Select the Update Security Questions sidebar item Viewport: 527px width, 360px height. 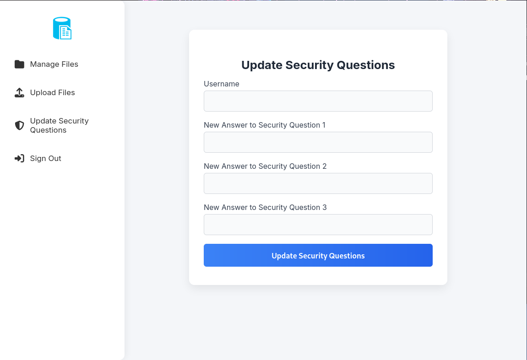[x=59, y=125]
